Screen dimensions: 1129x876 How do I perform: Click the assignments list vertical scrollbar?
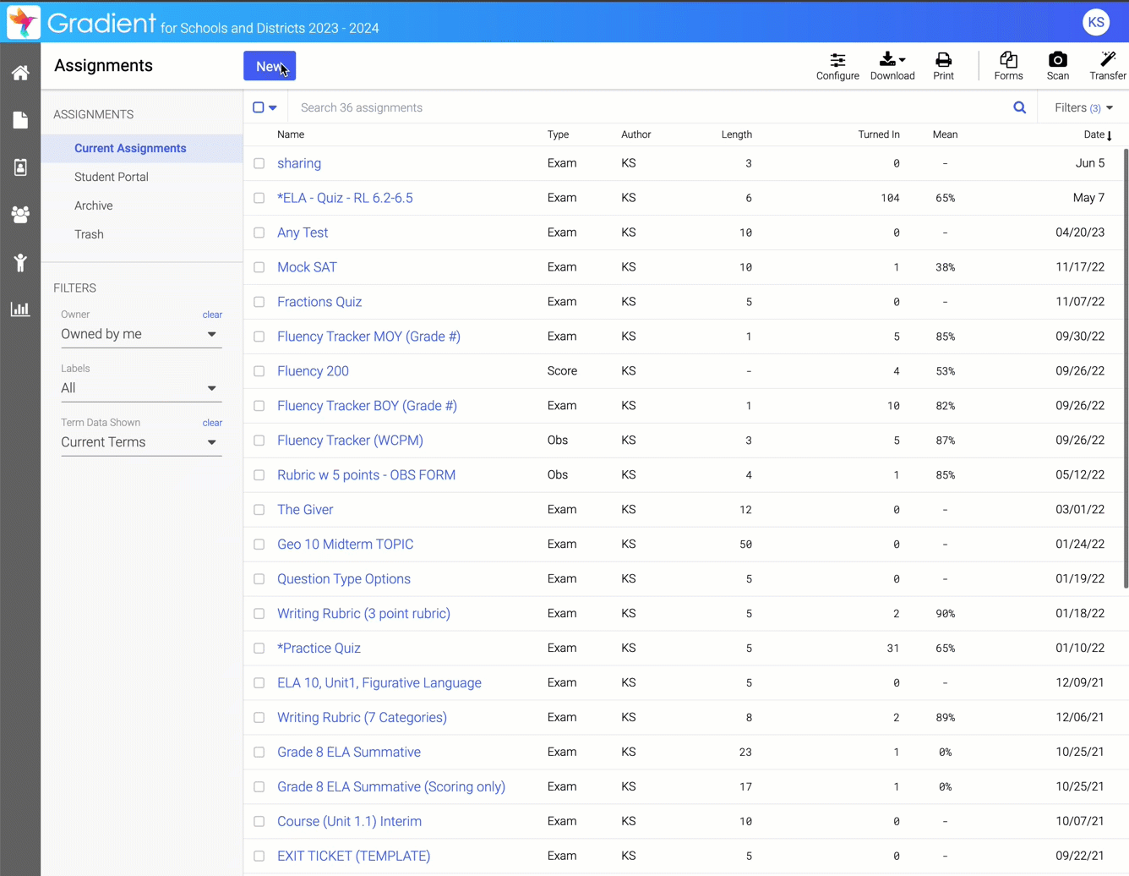click(x=1125, y=368)
